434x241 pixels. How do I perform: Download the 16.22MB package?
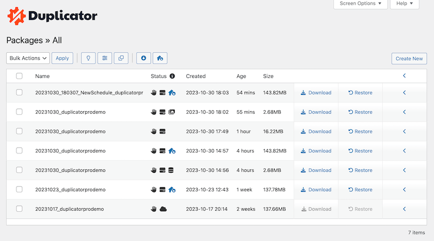point(316,131)
